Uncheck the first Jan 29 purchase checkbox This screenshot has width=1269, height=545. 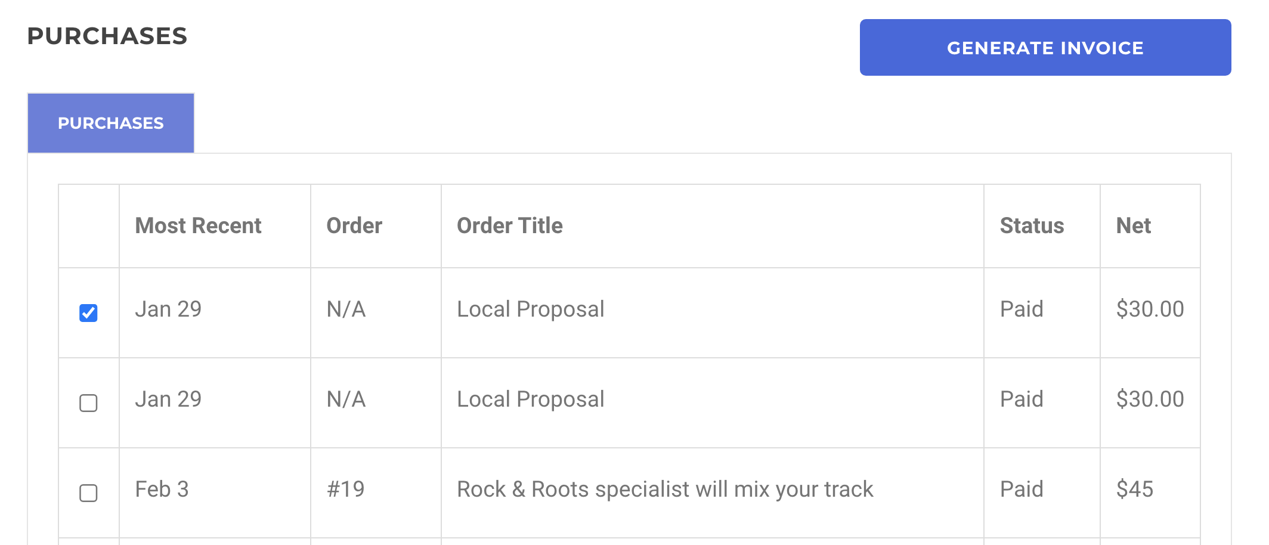click(x=88, y=312)
